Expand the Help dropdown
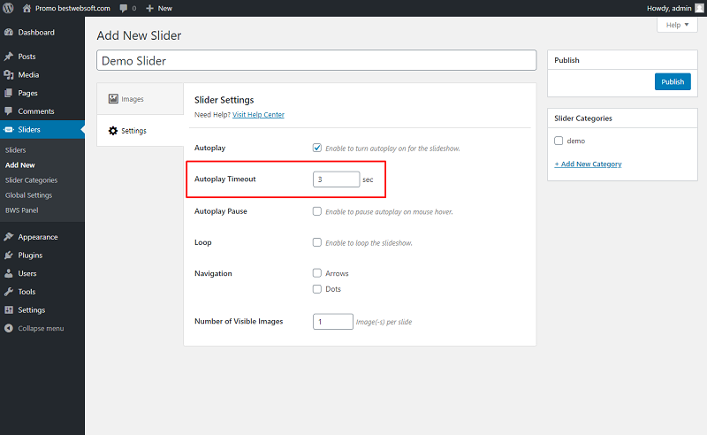 677,25
